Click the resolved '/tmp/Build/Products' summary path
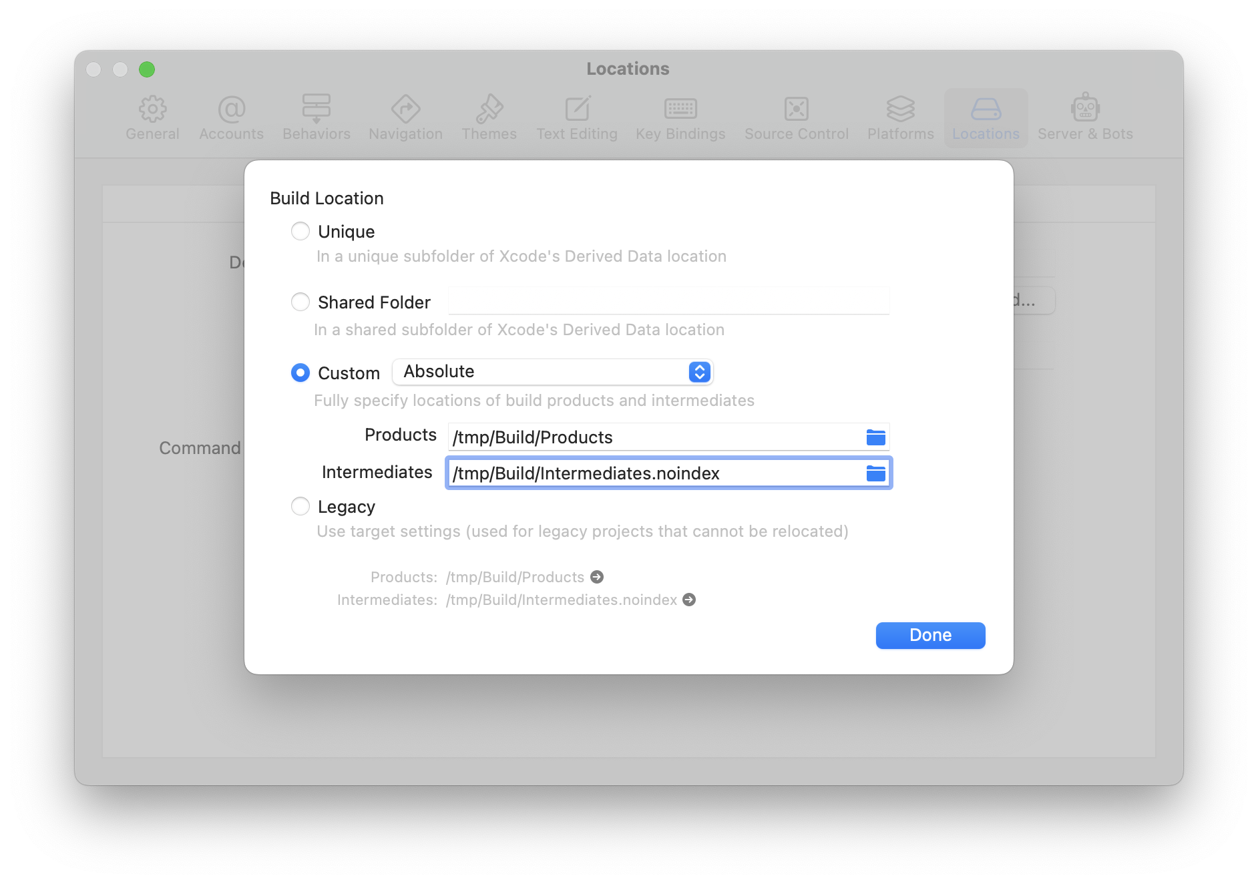 tap(515, 577)
